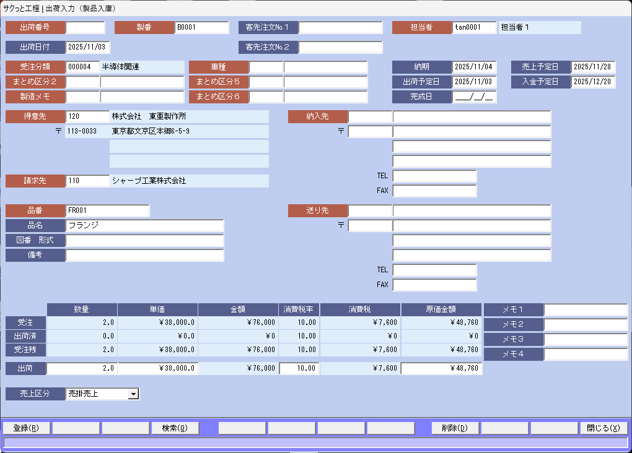Click the メモ1 text input
Image resolution: width=632 pixels, height=453 pixels.
click(x=586, y=309)
